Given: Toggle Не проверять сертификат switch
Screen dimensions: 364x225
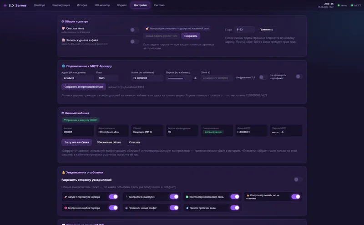Looking at the screenshot, I should [x=299, y=77].
